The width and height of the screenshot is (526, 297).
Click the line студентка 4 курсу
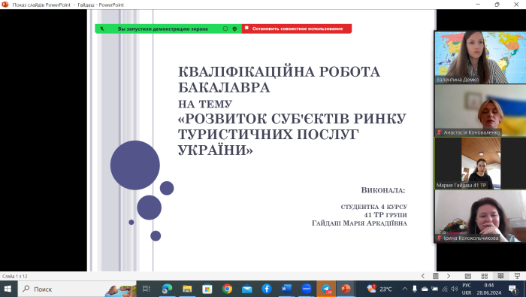[x=374, y=207]
